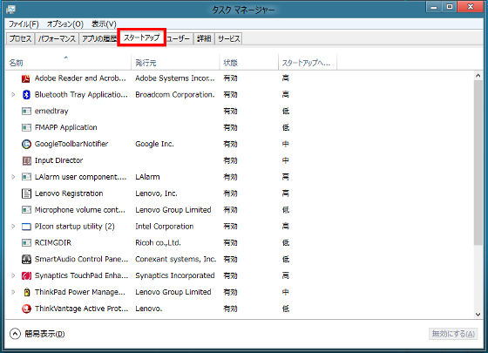Click publisher Synaptics Incorporated
This screenshot has height=353, width=488.
175,275
